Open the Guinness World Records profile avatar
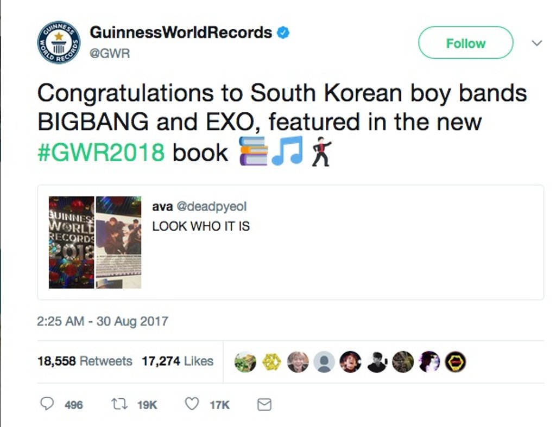This screenshot has height=427, width=556. click(59, 42)
